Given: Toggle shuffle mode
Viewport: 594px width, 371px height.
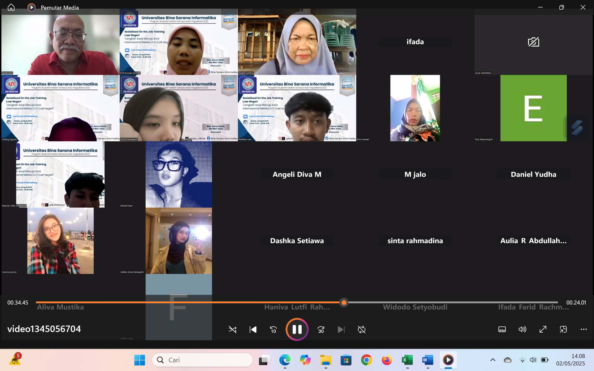Looking at the screenshot, I should click(233, 330).
